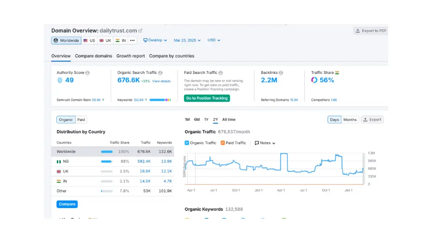Switch chart granularity to Days

[x=334, y=119]
